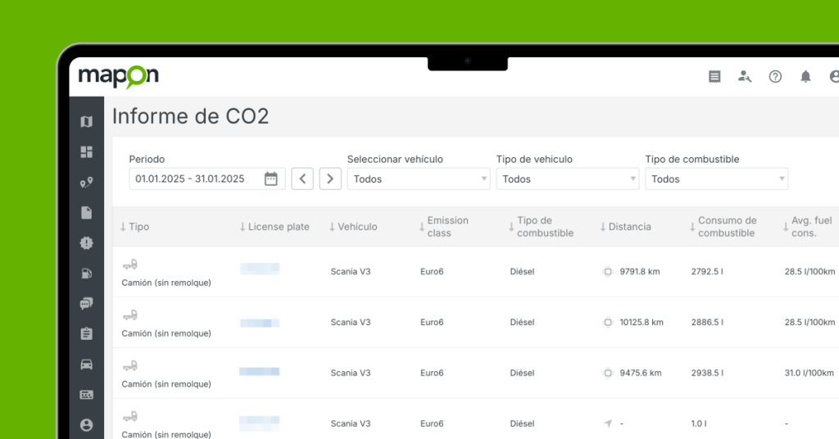Screen dimensions: 839x439
Task: Click the 31.0 l/100km average value
Action: 809,373
